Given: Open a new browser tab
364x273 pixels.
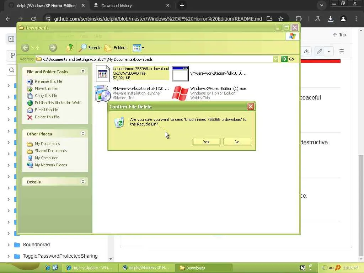Looking at the screenshot, I should click(x=182, y=5).
